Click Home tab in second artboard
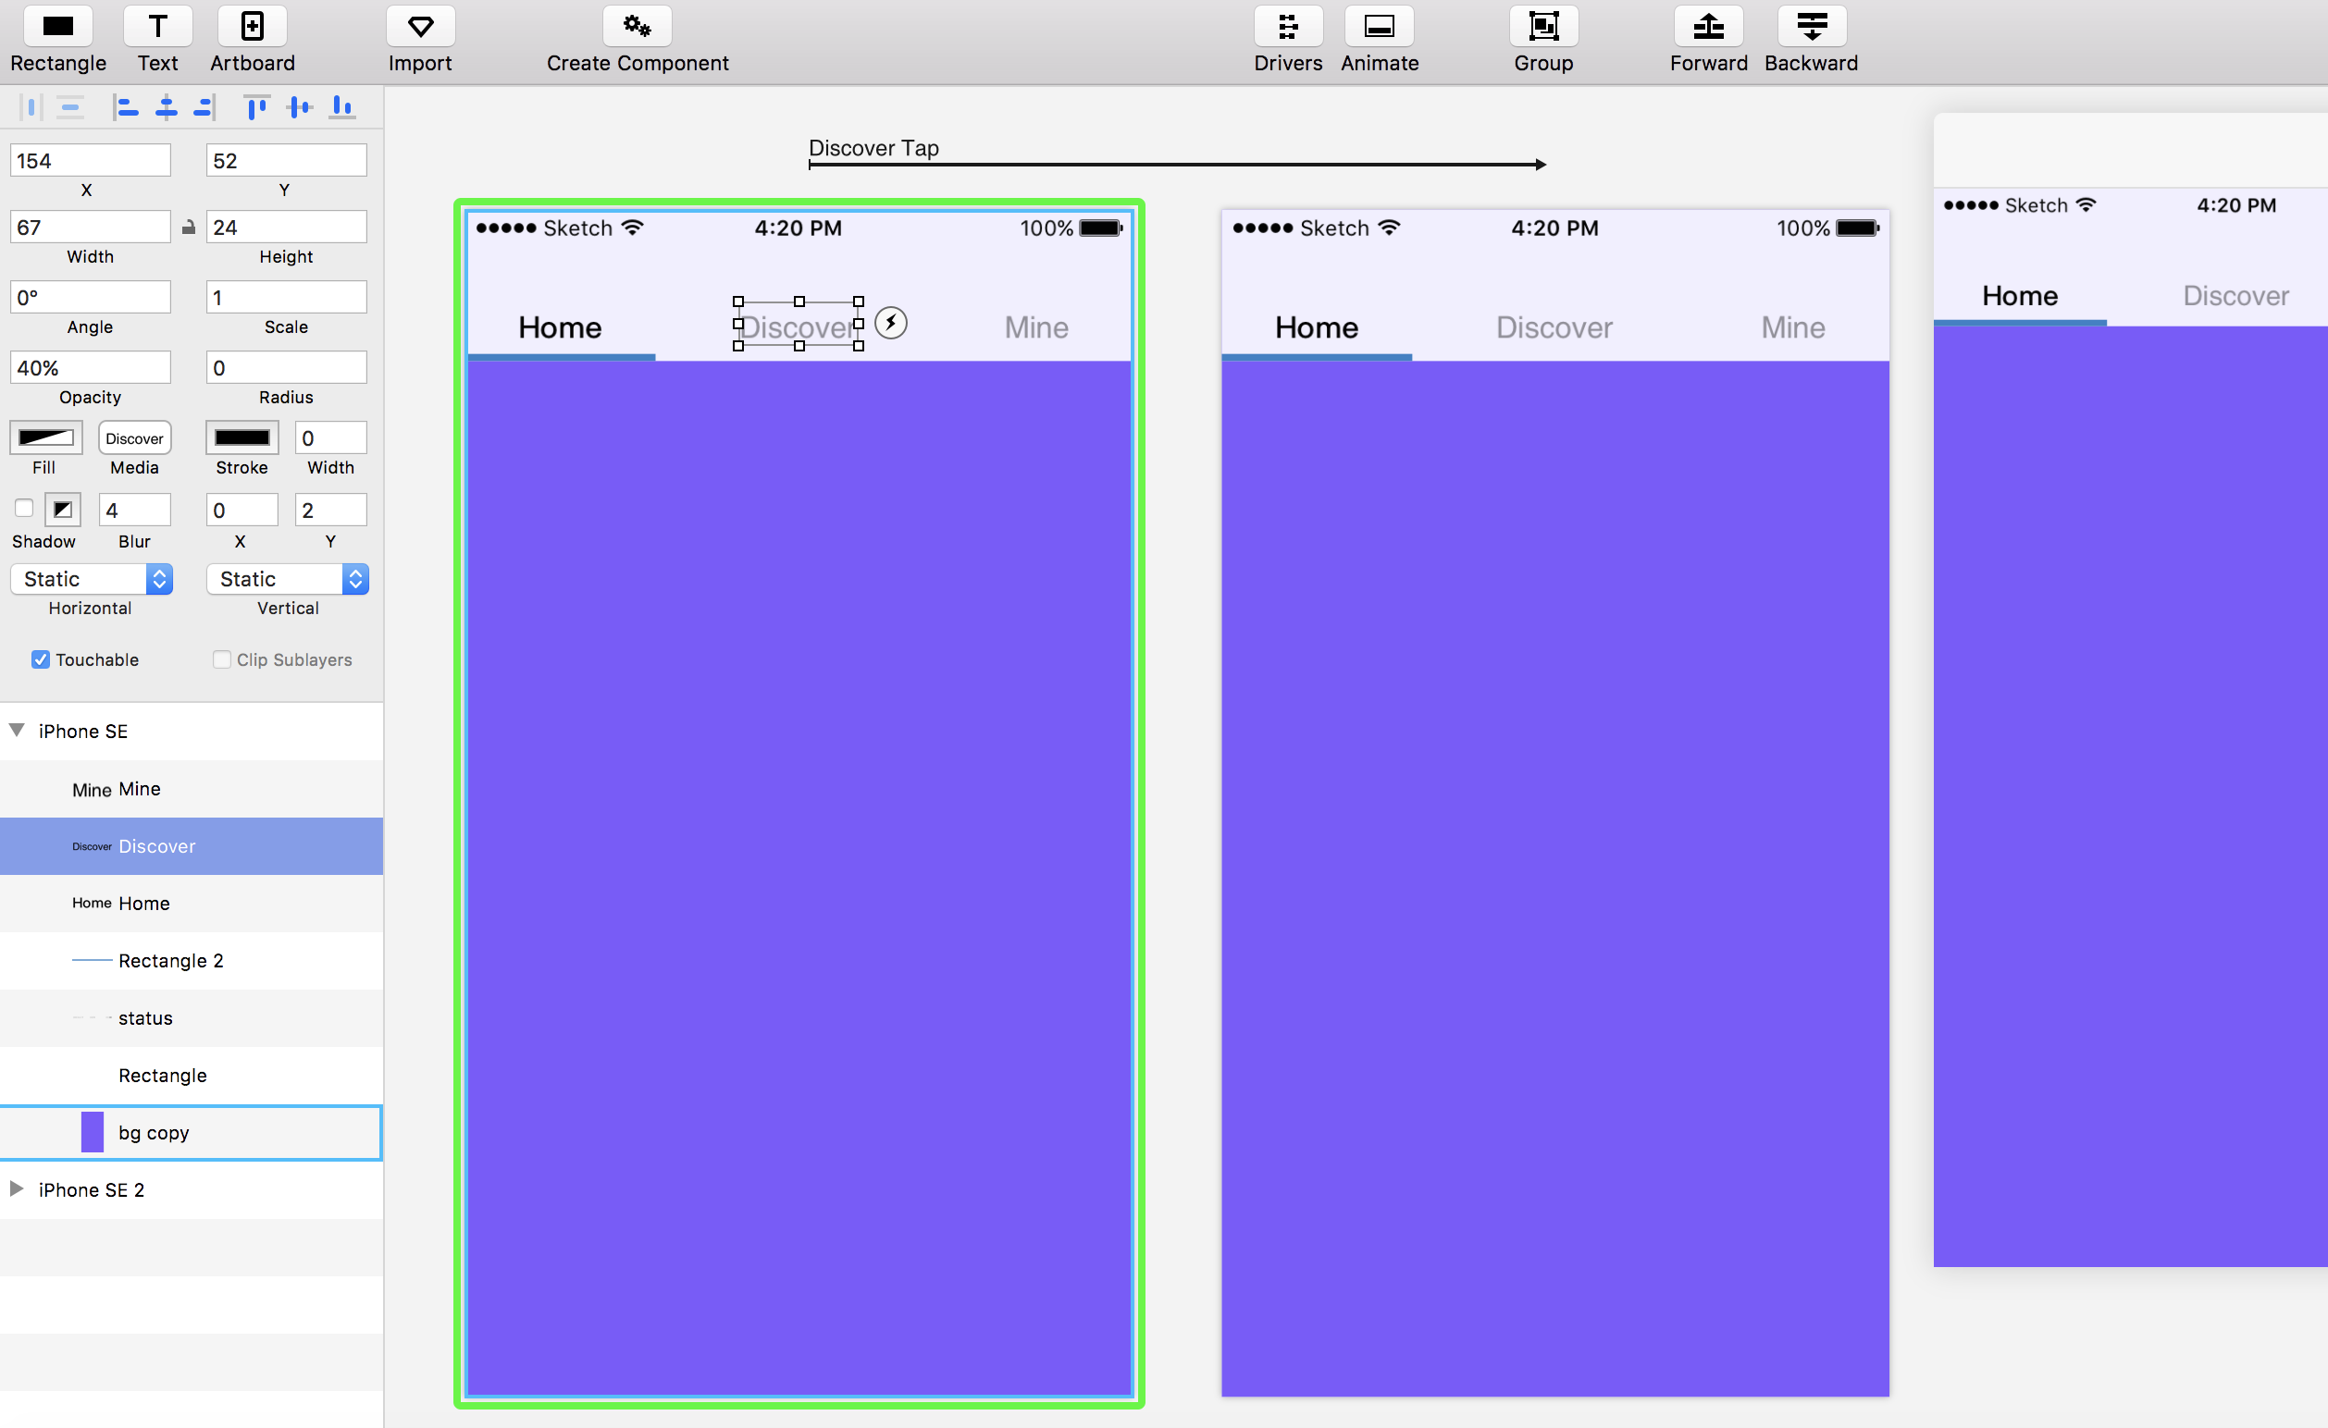 pyautogui.click(x=1317, y=327)
